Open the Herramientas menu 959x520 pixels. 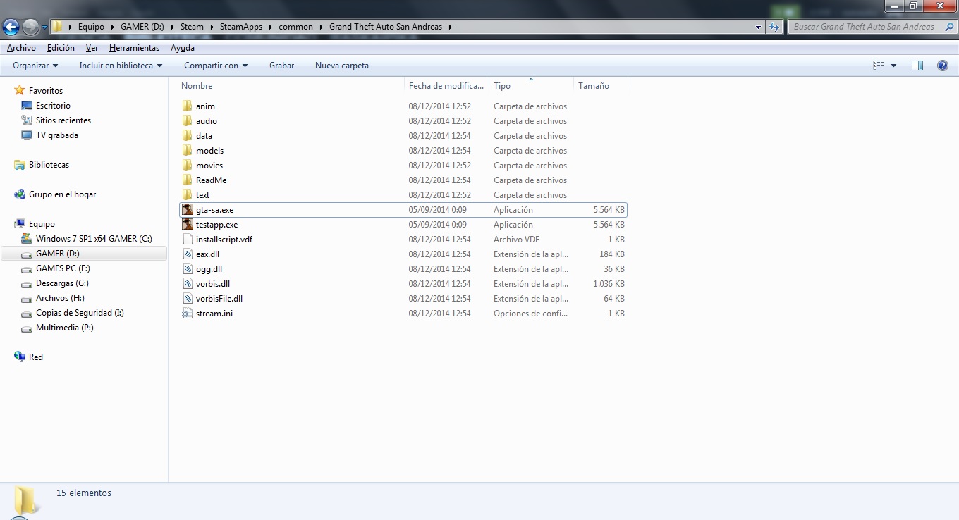pyautogui.click(x=134, y=48)
